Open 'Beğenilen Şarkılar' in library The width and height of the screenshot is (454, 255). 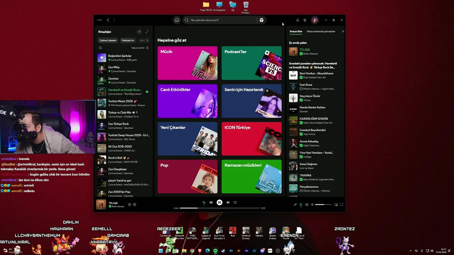[124, 58]
